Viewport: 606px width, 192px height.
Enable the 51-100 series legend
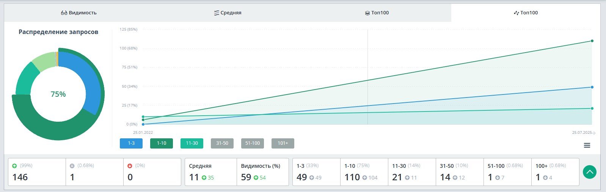pos(253,144)
